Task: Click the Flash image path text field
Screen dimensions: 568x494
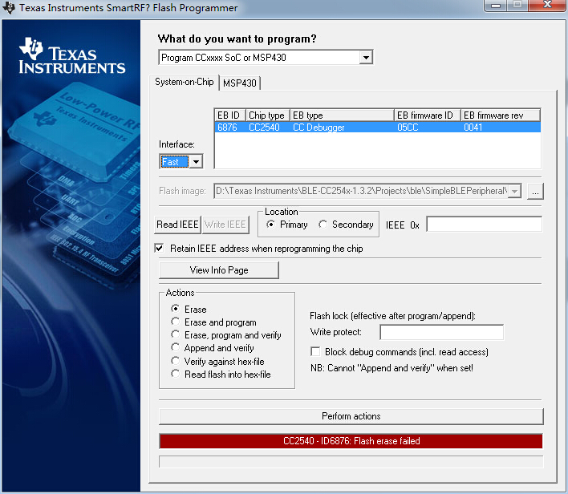Action: (361, 191)
